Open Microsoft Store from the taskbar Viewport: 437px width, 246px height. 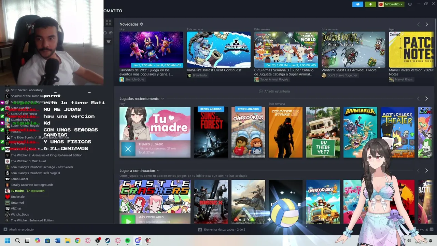pyautogui.click(x=47, y=241)
